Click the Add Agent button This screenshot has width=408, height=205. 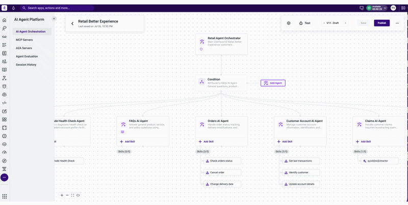pos(273,83)
